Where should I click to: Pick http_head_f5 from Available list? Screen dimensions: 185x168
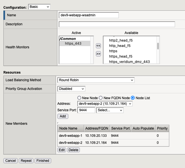(119, 46)
